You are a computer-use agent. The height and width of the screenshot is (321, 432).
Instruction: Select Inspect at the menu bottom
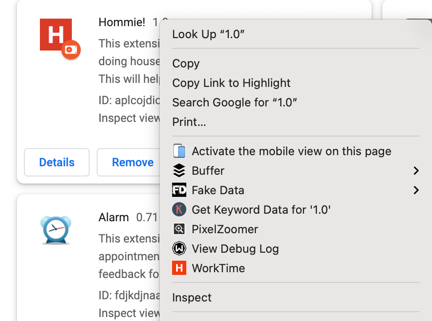pyautogui.click(x=192, y=298)
